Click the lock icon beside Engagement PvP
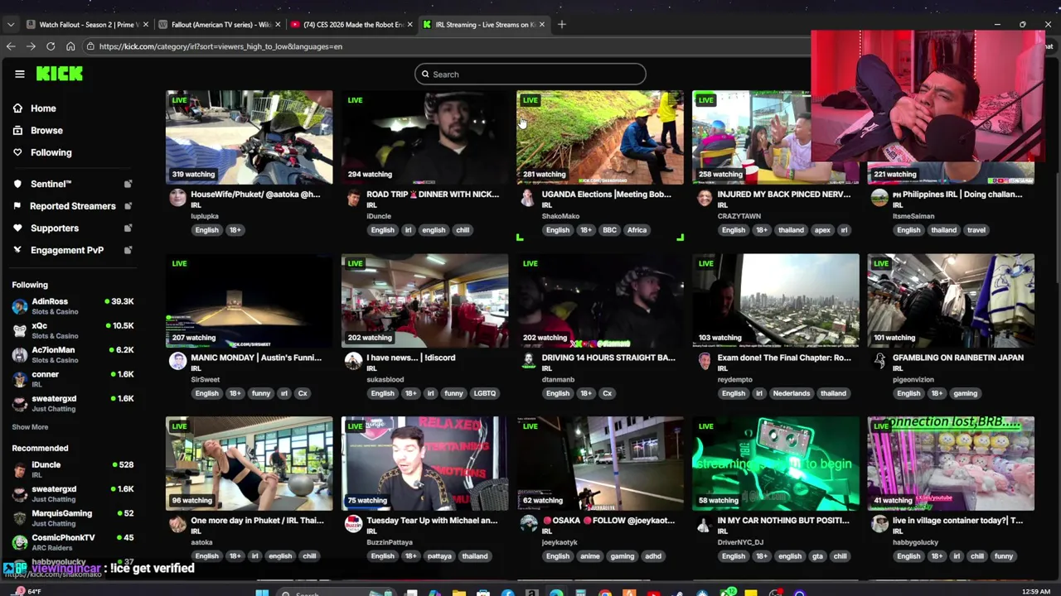This screenshot has width=1061, height=596. 128,250
